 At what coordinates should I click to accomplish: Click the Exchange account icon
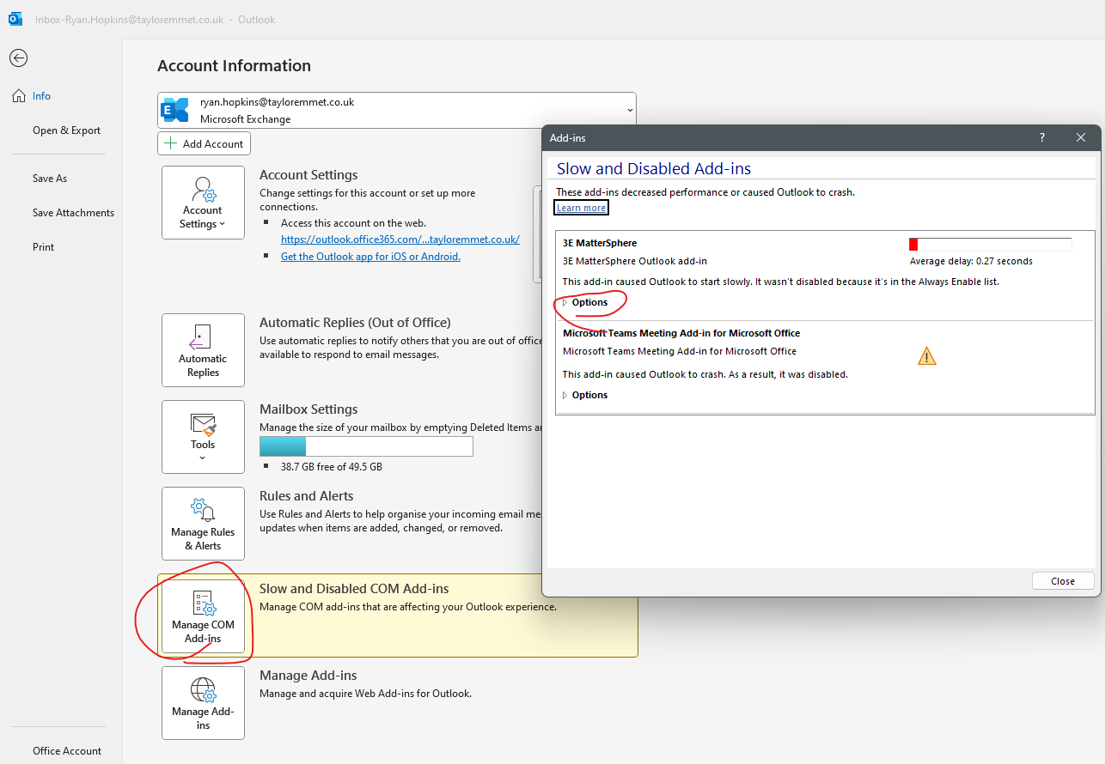tap(175, 111)
